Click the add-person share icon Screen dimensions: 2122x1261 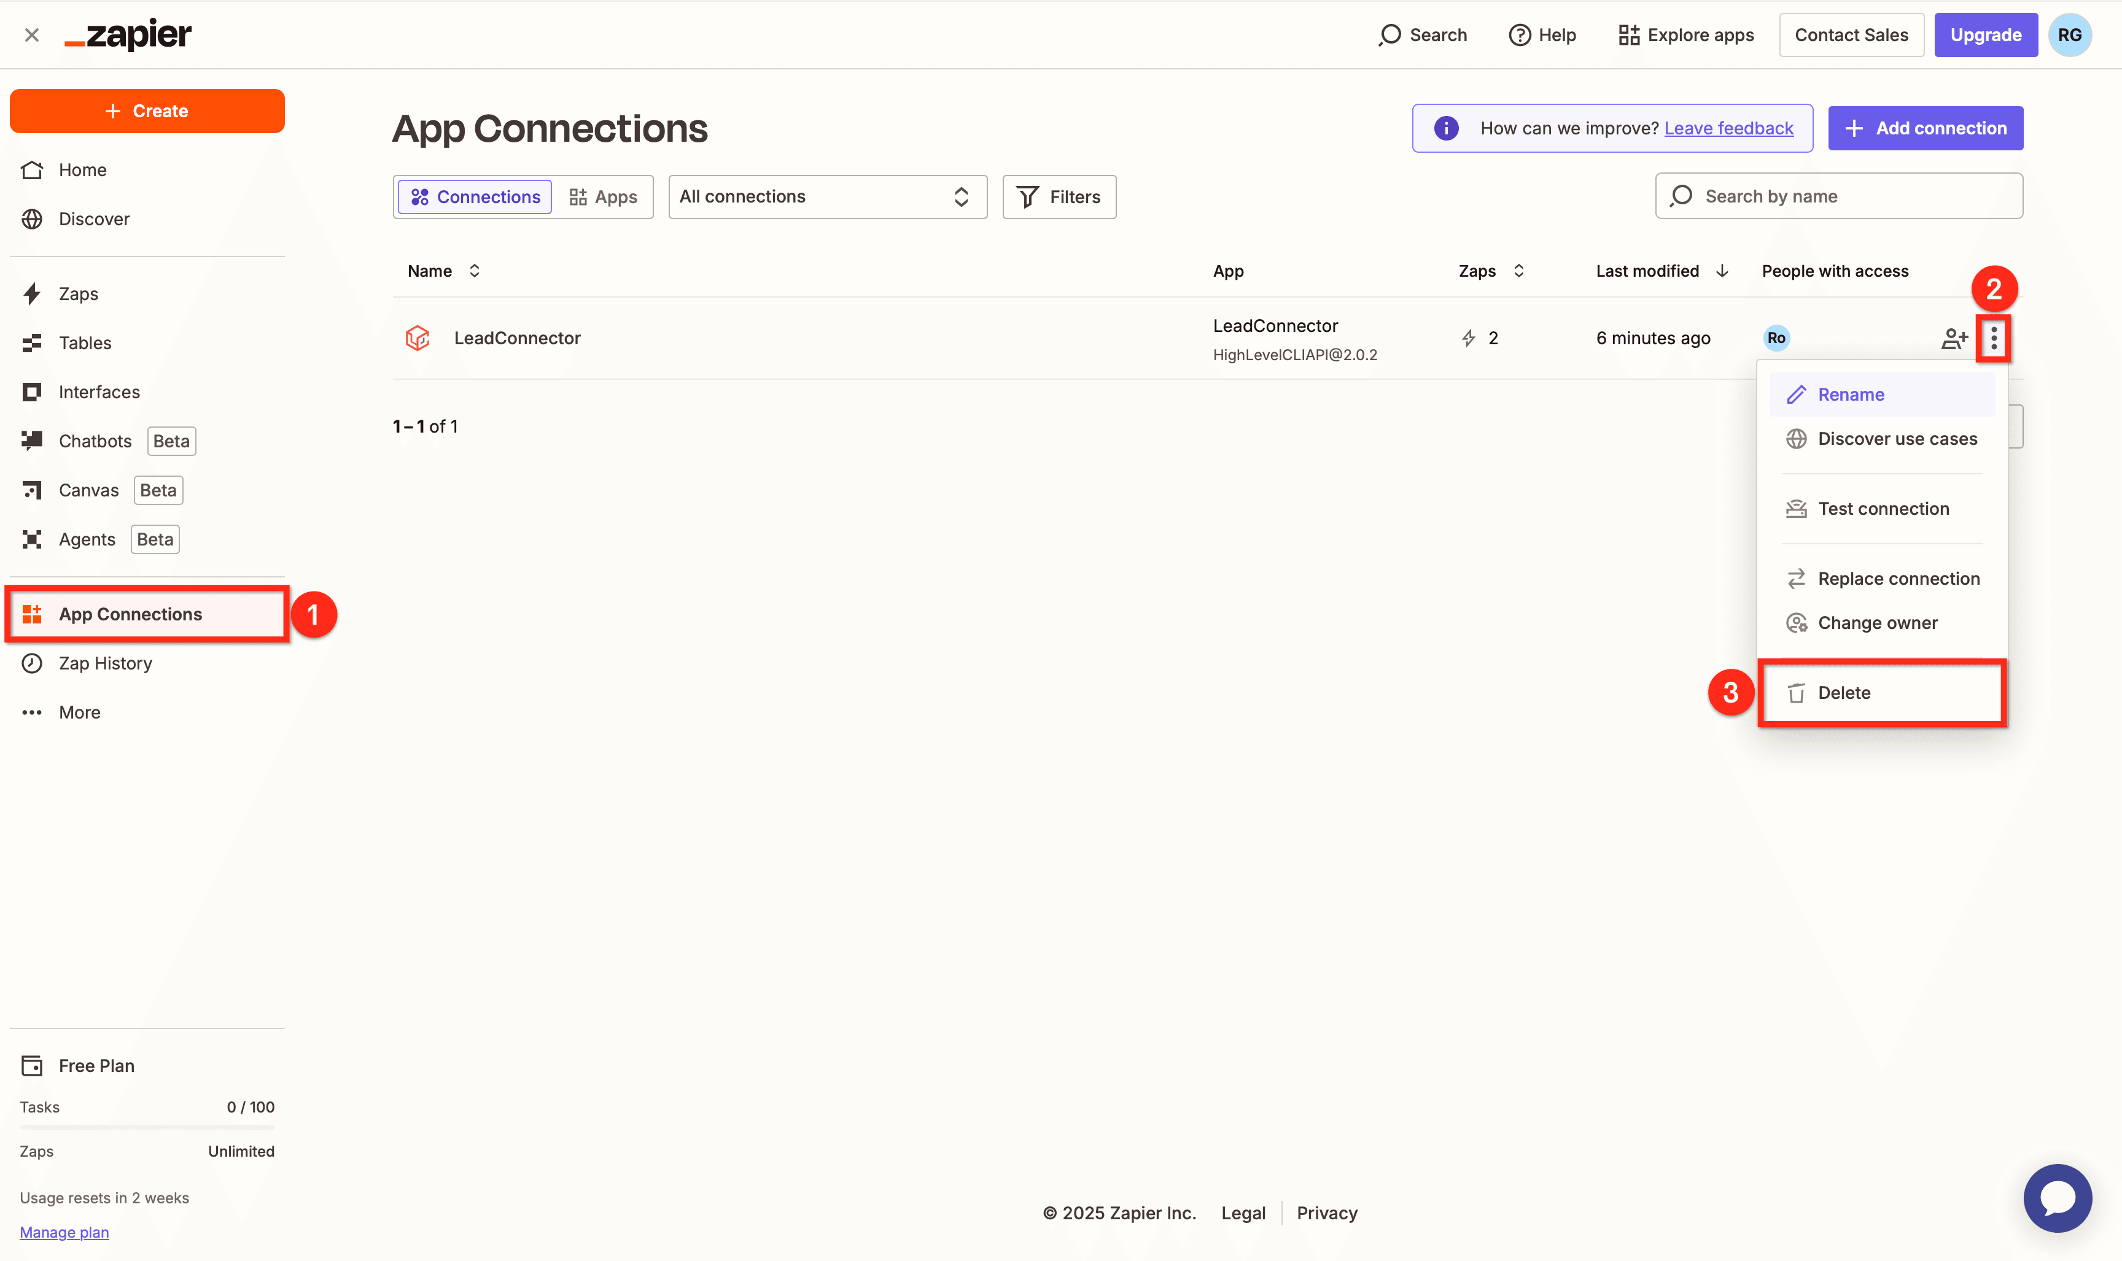1954,339
